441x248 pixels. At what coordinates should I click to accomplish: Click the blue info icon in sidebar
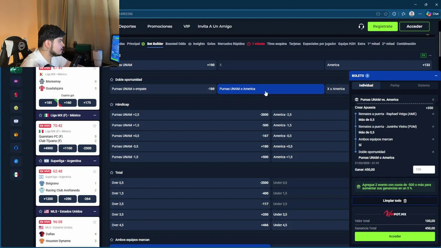click(x=16, y=161)
